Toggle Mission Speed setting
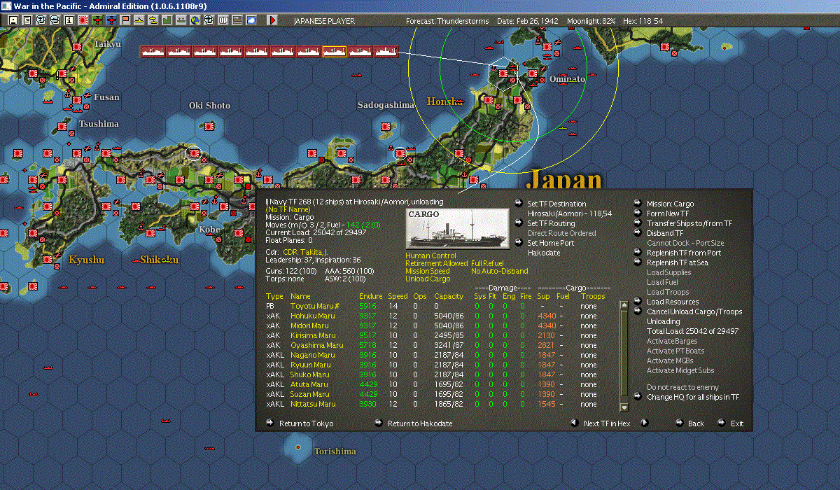The width and height of the screenshot is (840, 490). (x=428, y=271)
